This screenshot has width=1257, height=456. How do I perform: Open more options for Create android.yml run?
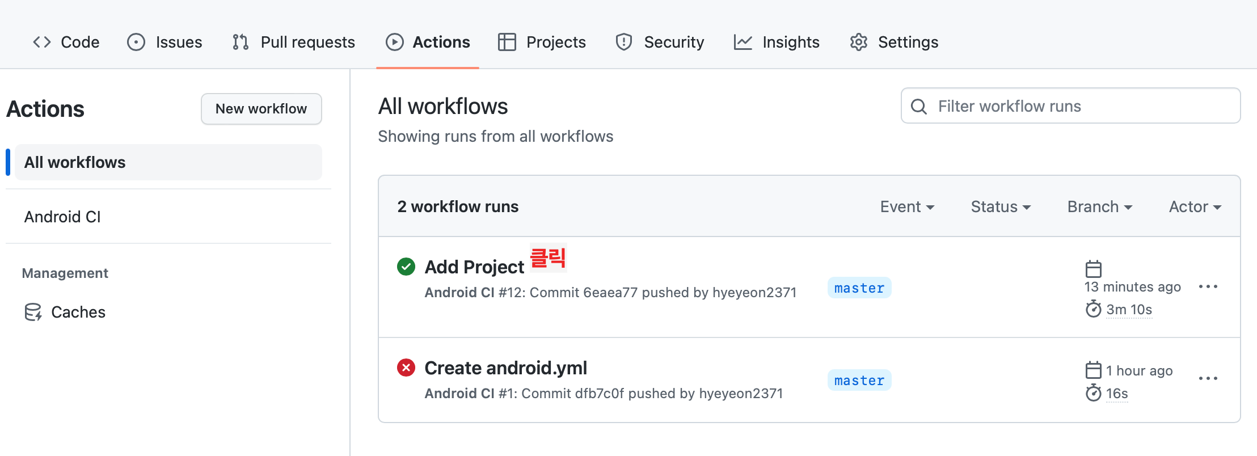1208,379
